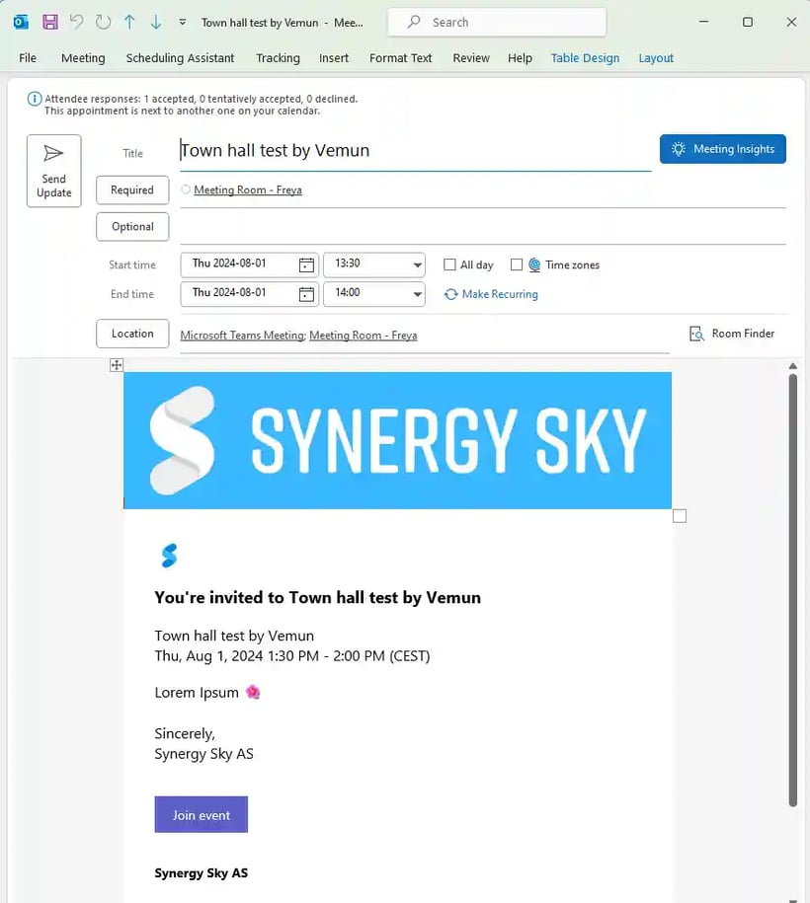
Task: Minimize the meeting window
Action: (703, 22)
